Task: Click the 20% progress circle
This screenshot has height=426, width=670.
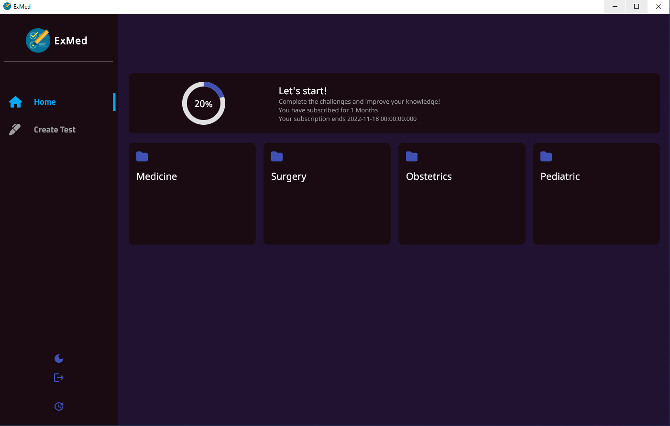Action: coord(204,103)
